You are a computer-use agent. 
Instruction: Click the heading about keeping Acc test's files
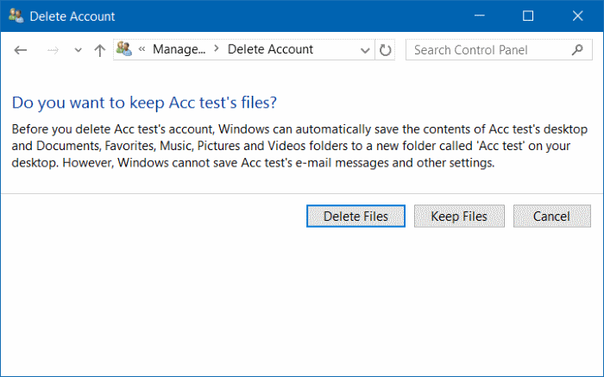tap(144, 103)
